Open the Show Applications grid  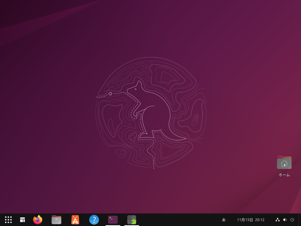click(x=8, y=220)
